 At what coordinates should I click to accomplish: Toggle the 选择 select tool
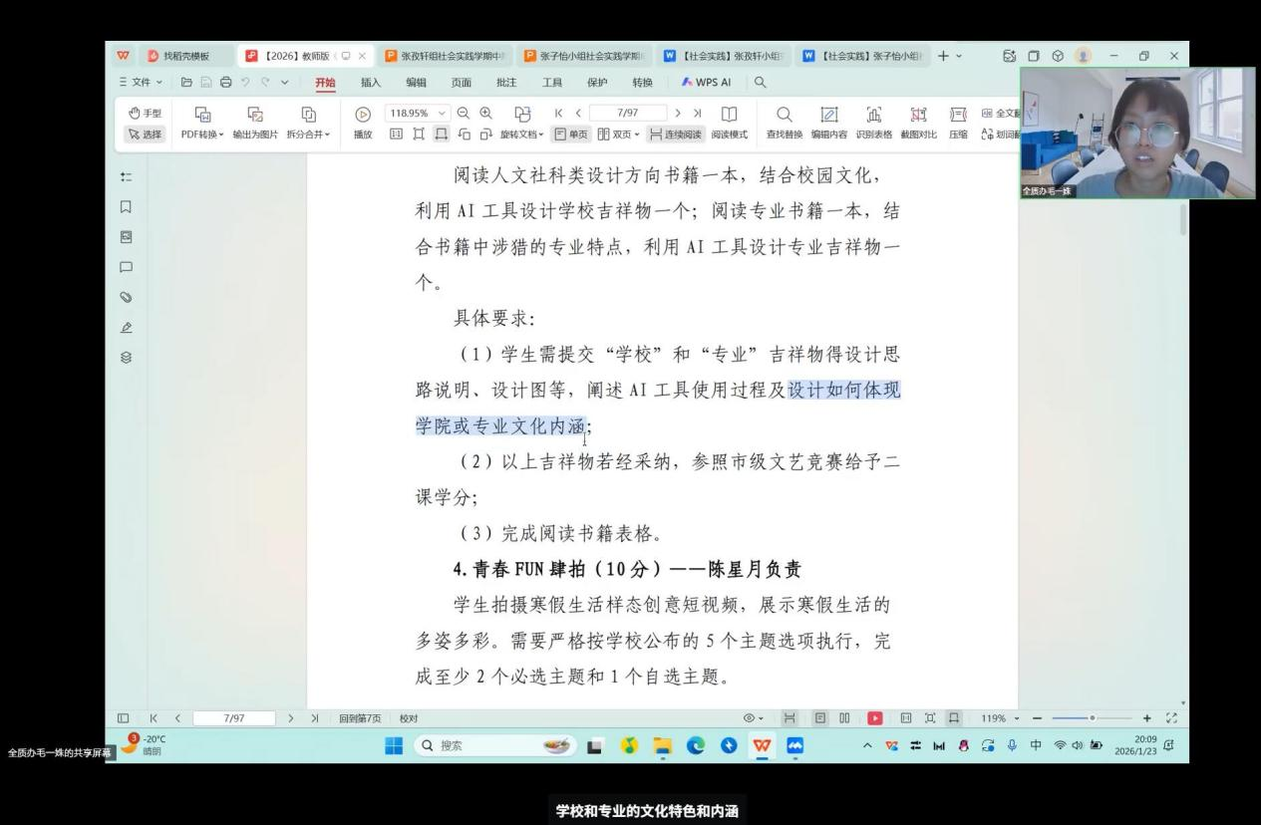pyautogui.click(x=146, y=135)
